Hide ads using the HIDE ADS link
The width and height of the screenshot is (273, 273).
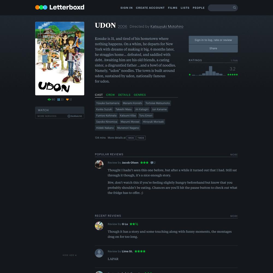point(70,255)
